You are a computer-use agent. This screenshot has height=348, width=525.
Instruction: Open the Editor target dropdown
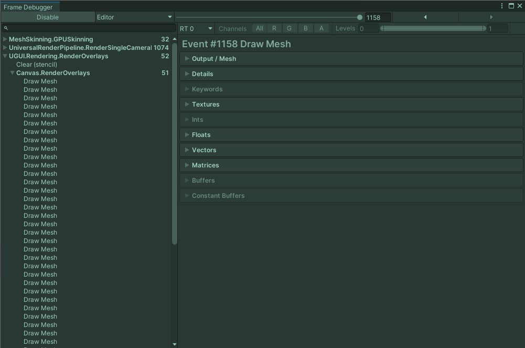coord(134,17)
